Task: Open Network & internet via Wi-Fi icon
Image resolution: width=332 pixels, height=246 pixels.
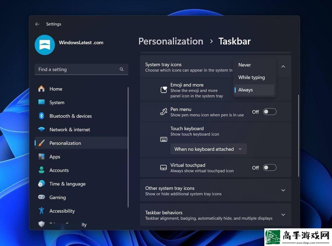Action: 41,130
